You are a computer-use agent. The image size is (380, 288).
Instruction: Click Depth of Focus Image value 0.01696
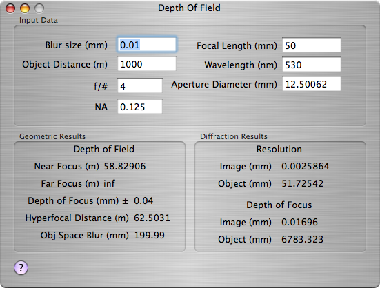coord(299,222)
